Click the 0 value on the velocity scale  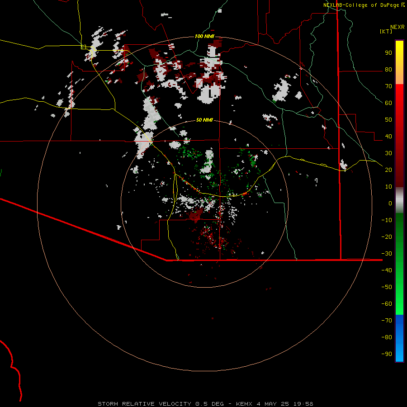click(390, 203)
